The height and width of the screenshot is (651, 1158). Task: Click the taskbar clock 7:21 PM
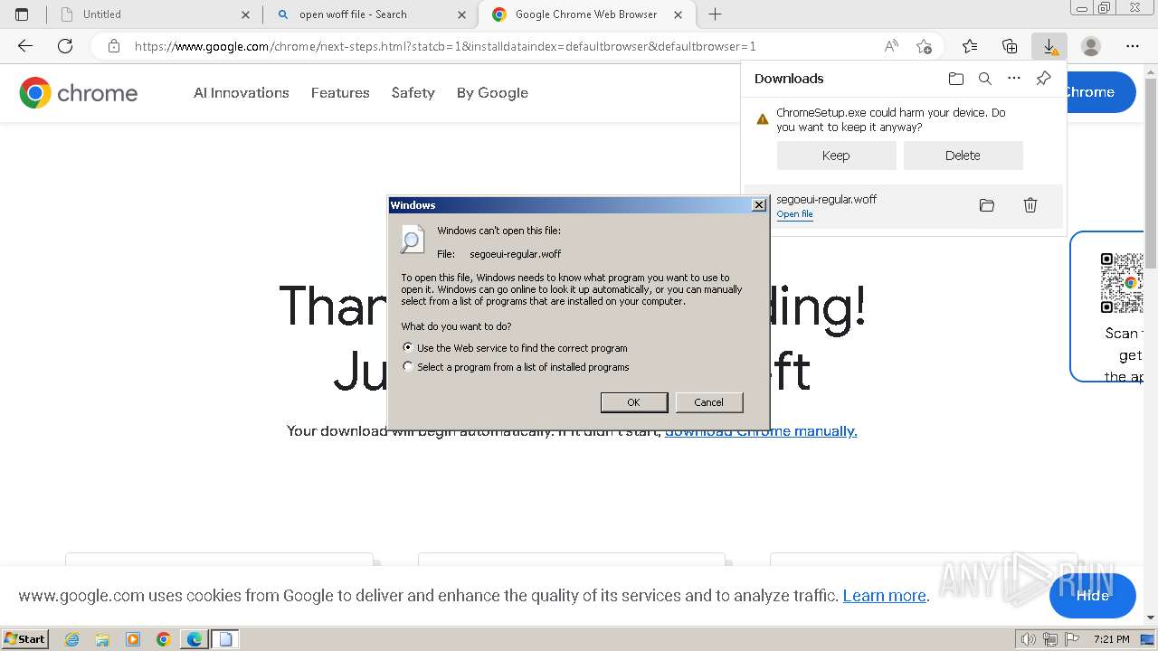coord(1111,639)
